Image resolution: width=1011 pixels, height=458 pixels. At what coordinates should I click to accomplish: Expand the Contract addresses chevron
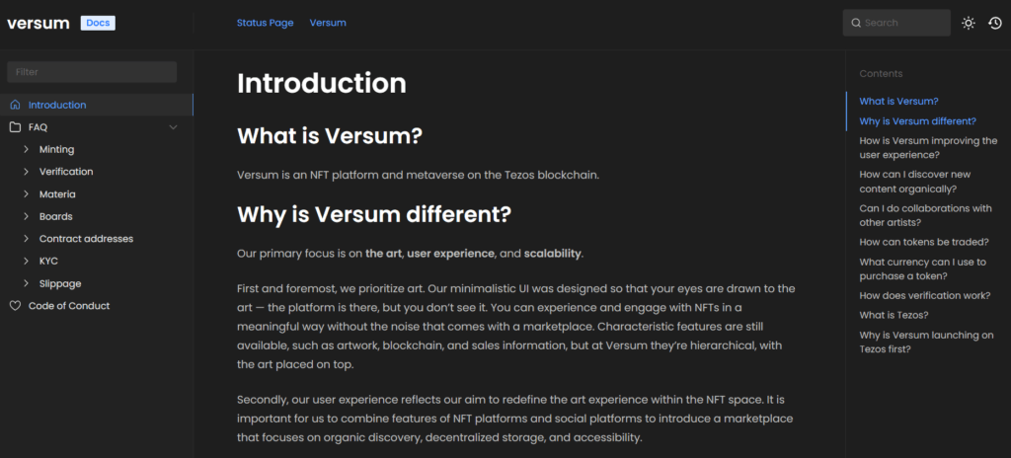click(27, 239)
